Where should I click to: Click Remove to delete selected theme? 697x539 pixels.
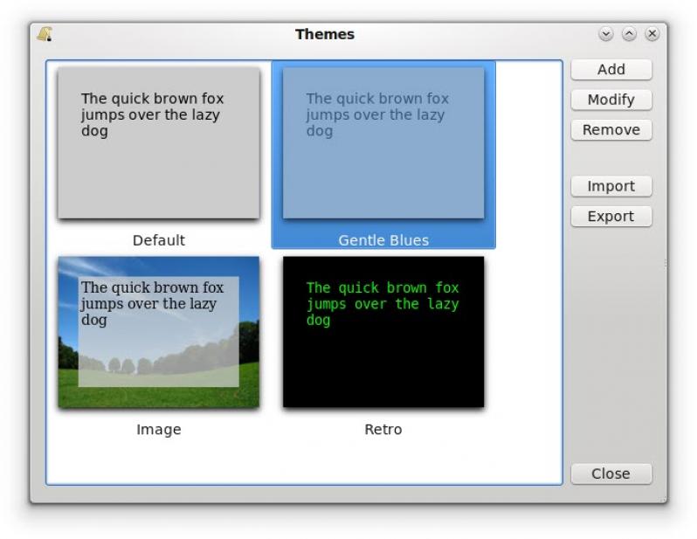click(611, 129)
